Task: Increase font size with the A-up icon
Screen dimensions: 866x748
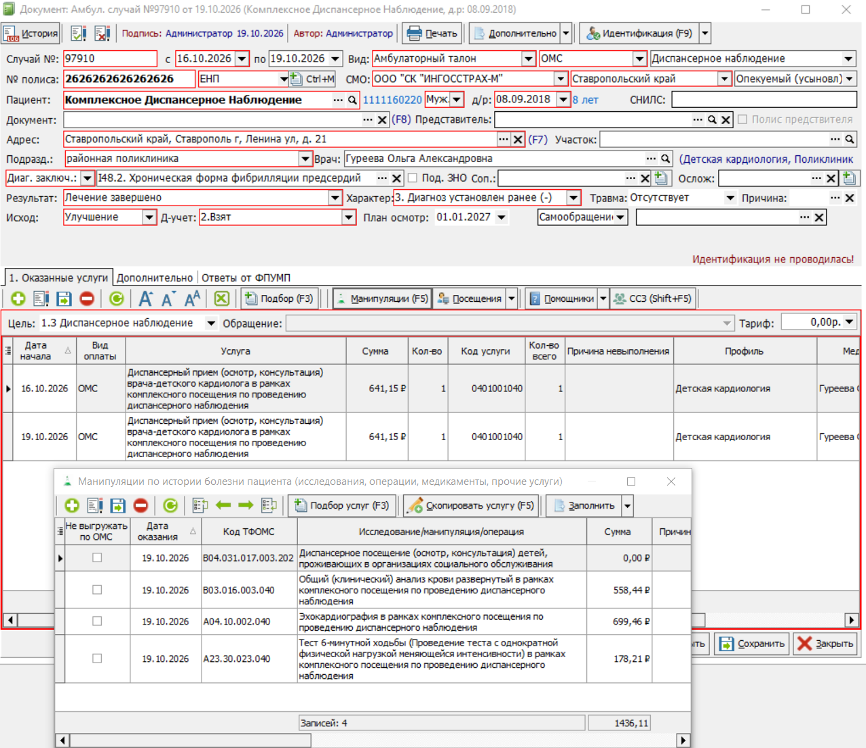Action: pos(146,298)
